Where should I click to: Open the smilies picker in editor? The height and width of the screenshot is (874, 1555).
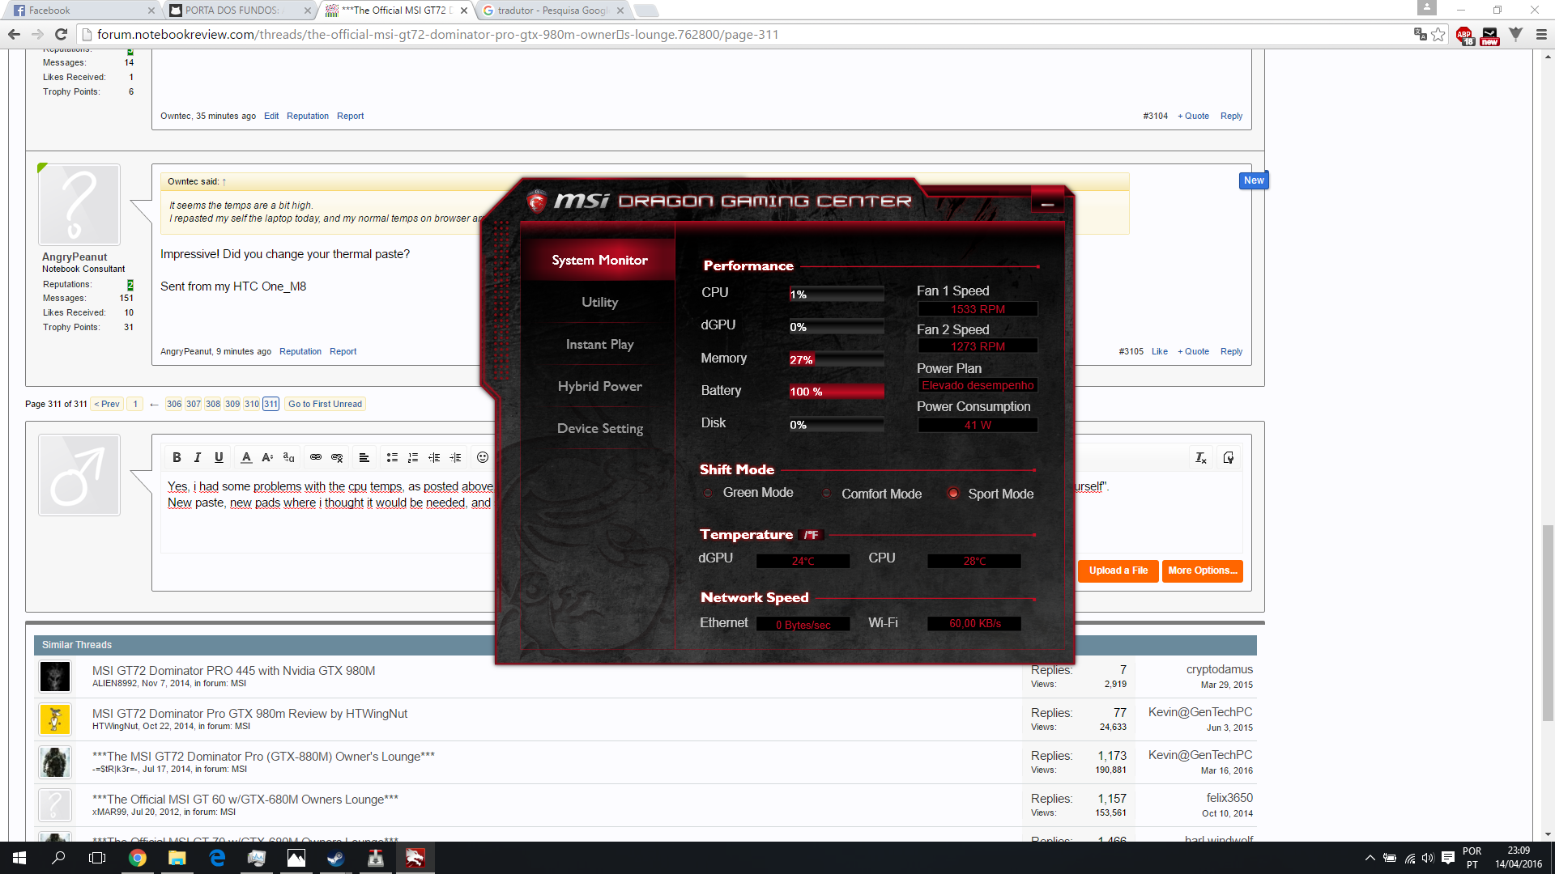click(x=483, y=458)
